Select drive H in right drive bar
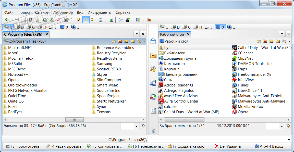Viewport: 294px width, 152px height. pos(198,27)
